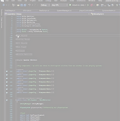Click the Start Without Debugging outline arrow
Image resolution: width=120 pixels, height=121 pixels.
coord(88,5)
